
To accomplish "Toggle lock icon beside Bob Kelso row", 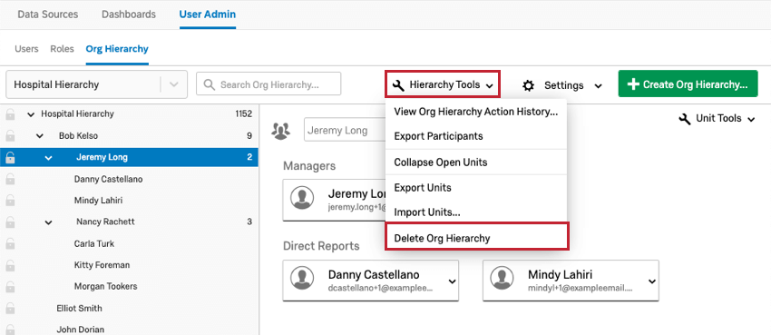I will click(10, 136).
